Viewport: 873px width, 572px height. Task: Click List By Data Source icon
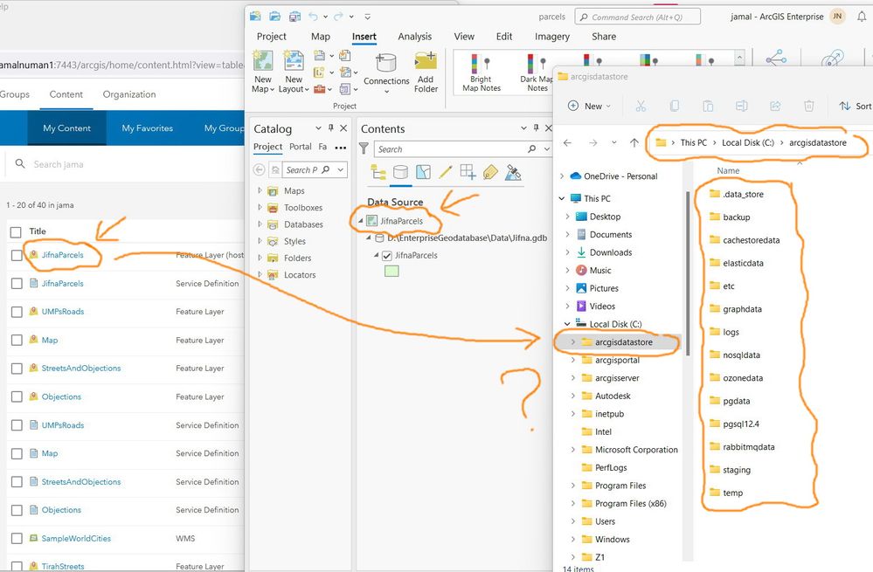tap(400, 173)
